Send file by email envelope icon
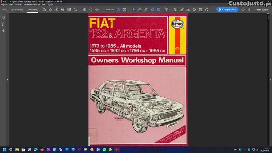The height and width of the screenshot is (153, 272). [69, 9]
